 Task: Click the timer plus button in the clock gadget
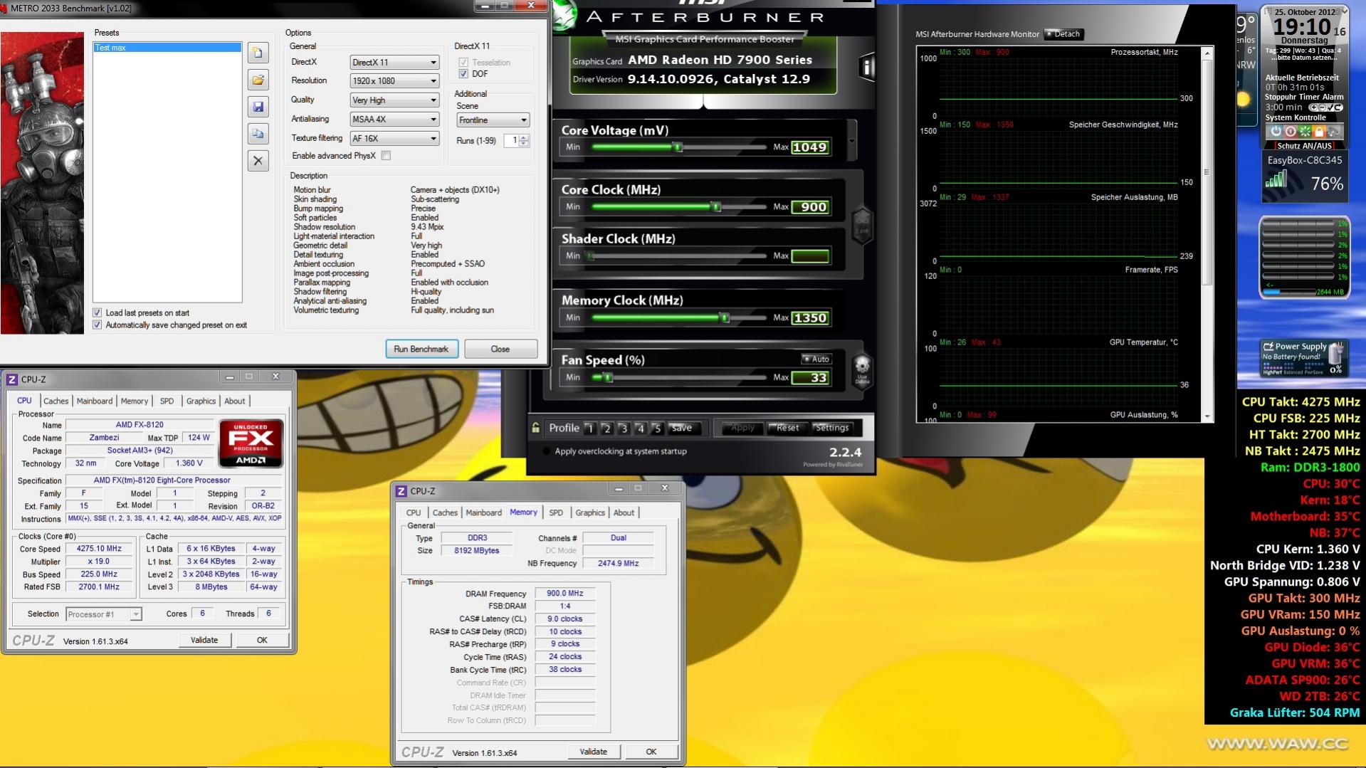pos(1314,107)
